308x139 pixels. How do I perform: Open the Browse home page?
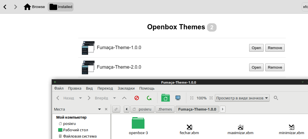[x=34, y=7]
